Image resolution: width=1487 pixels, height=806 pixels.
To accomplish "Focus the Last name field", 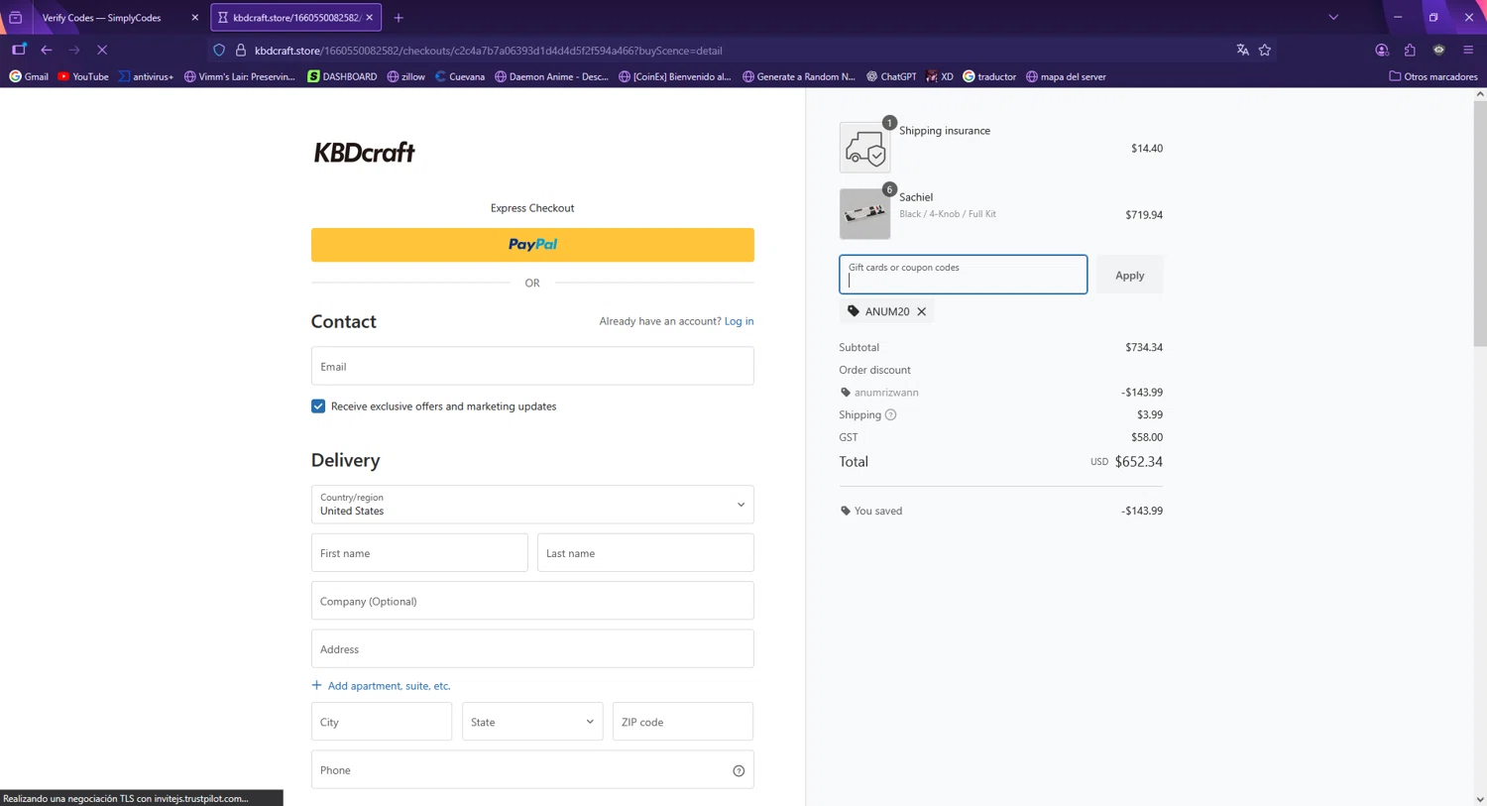I will (x=645, y=553).
